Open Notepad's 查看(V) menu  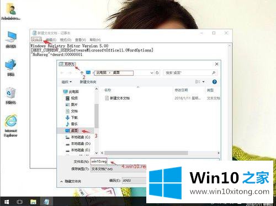(x=81, y=40)
